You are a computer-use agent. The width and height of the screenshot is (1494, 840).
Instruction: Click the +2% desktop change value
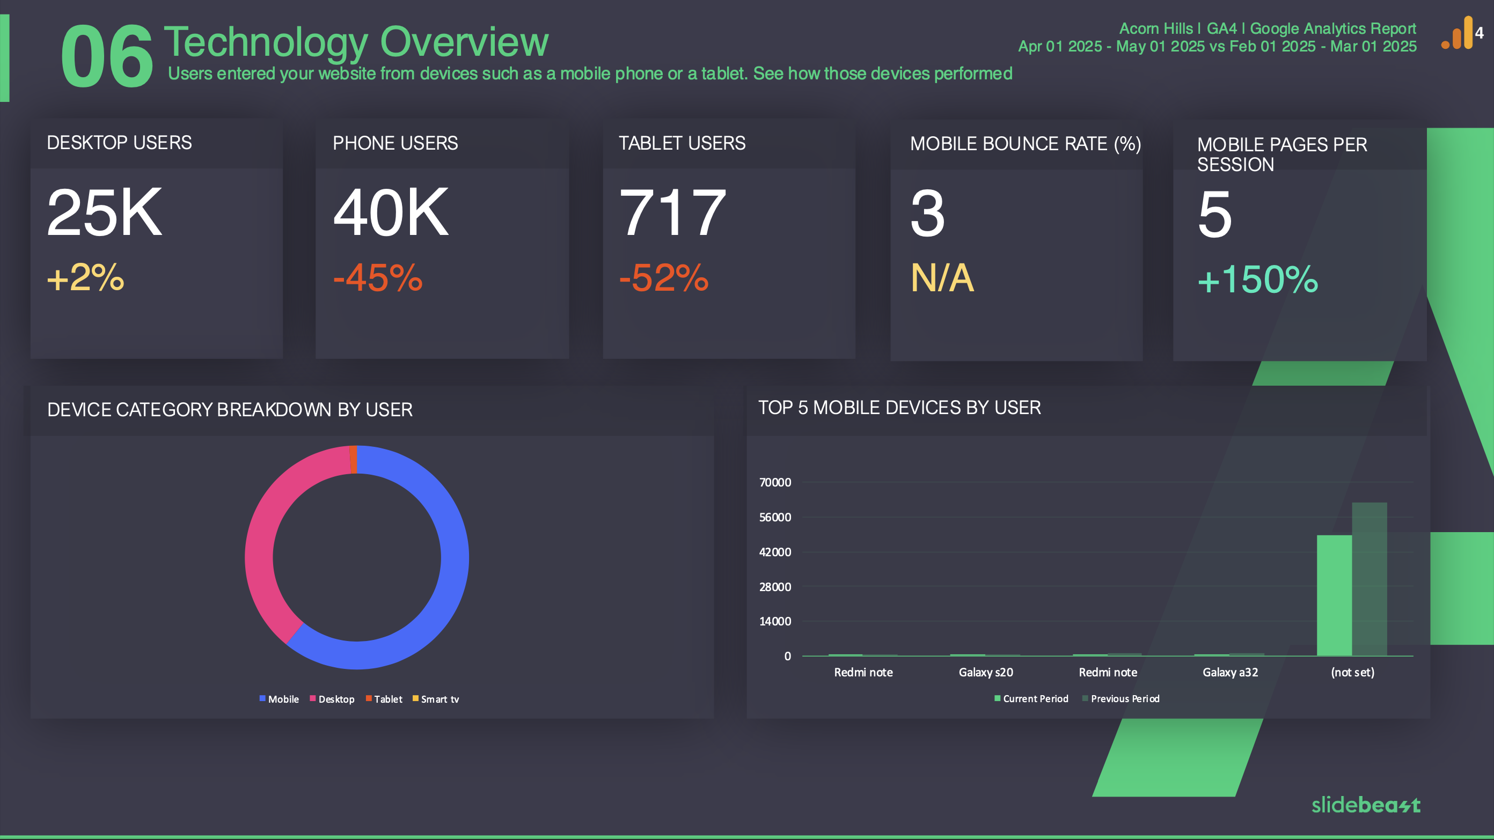85,277
